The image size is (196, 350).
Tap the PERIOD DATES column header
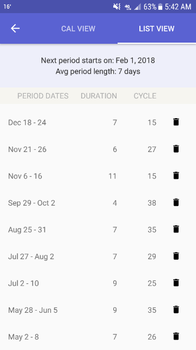point(43,96)
